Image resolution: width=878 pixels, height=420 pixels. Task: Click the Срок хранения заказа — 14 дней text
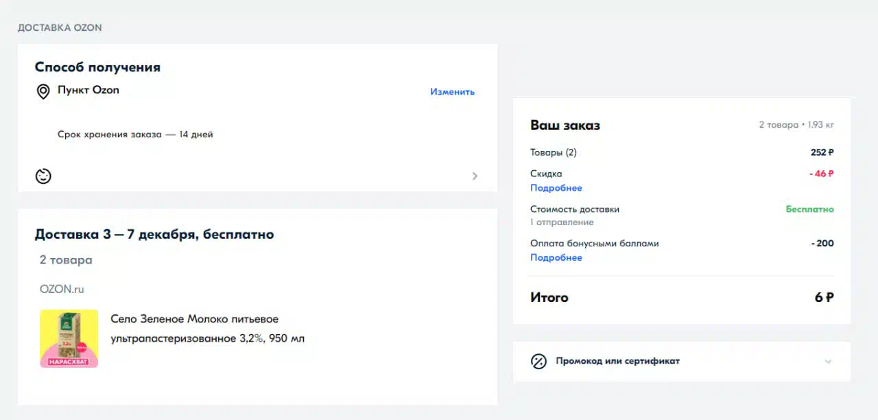tap(135, 135)
